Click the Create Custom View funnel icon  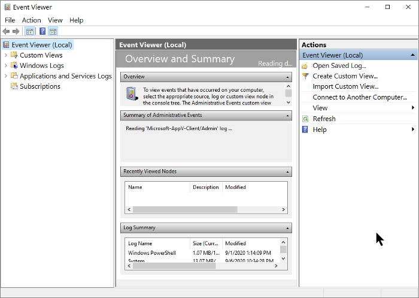305,76
